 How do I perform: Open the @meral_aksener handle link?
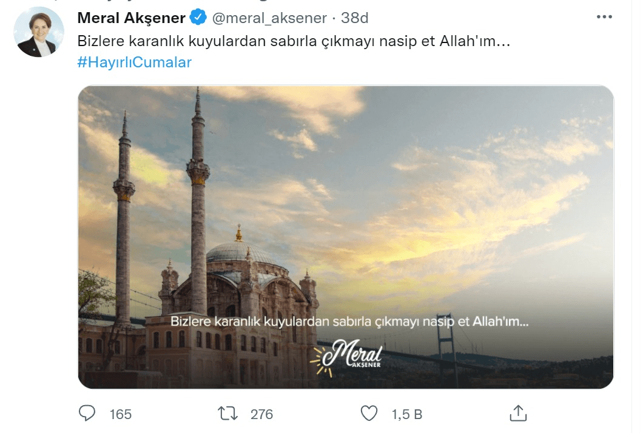tap(269, 18)
